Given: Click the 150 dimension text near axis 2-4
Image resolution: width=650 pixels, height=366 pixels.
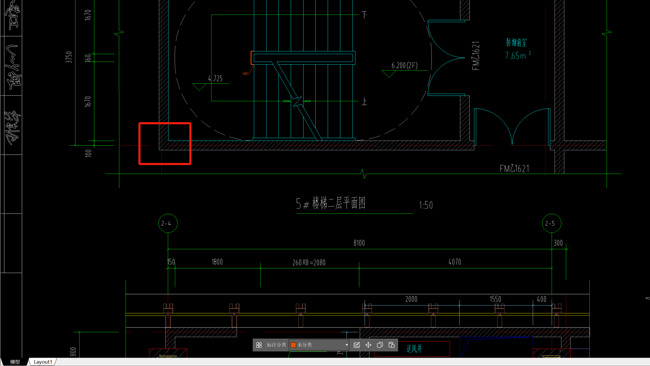Looking at the screenshot, I should click(x=171, y=262).
